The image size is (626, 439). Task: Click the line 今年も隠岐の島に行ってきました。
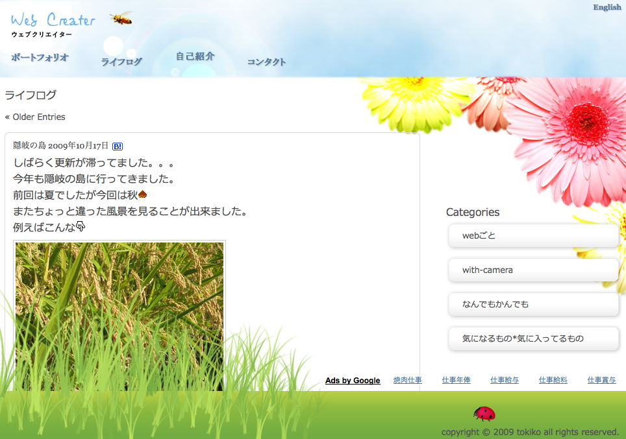pos(94,178)
